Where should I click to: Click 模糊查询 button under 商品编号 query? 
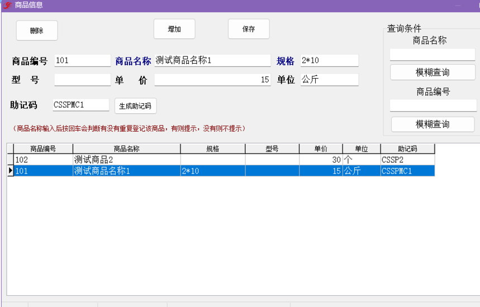click(x=433, y=124)
